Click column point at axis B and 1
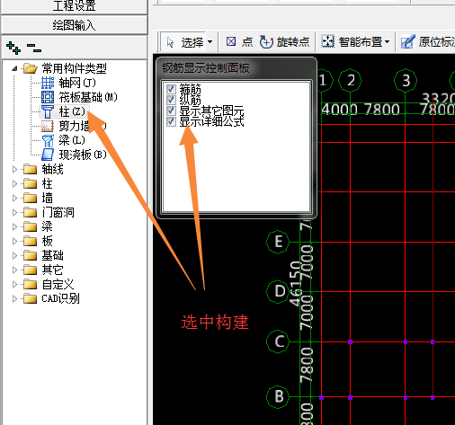Image resolution: width=455 pixels, height=425 pixels. point(321,397)
